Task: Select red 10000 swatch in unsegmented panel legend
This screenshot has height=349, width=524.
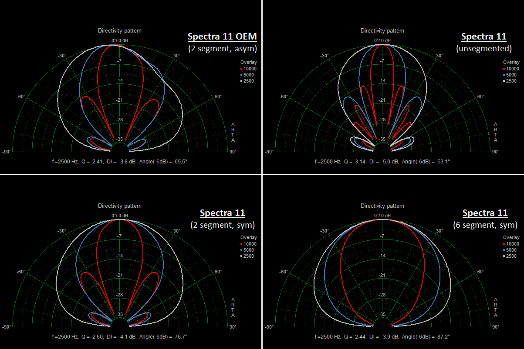Action: (x=504, y=69)
